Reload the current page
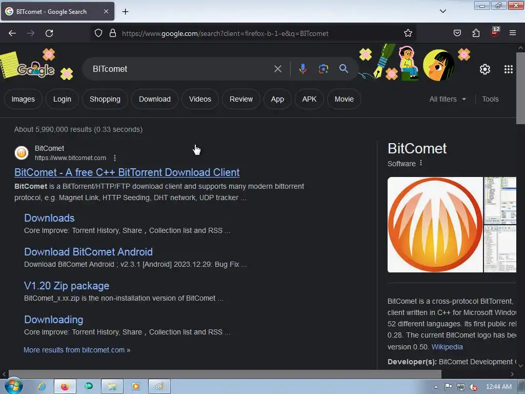 (x=49, y=33)
